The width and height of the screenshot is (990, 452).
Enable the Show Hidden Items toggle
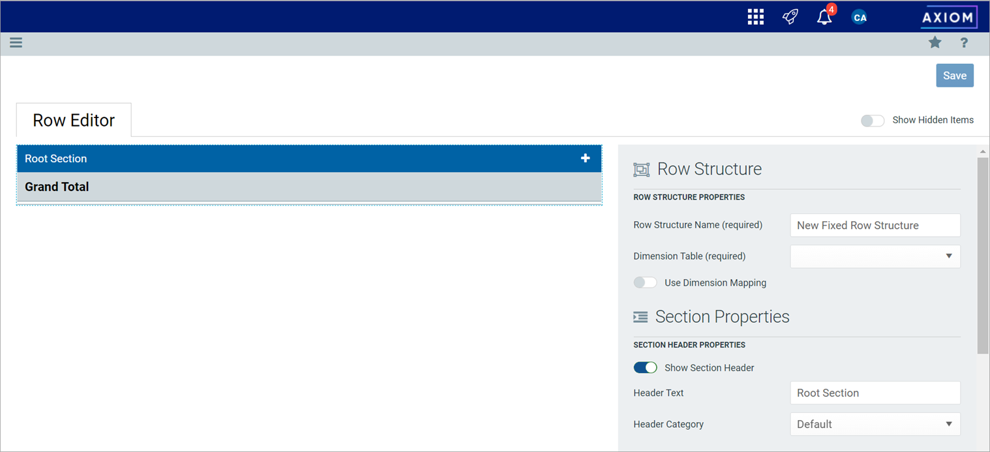click(x=873, y=121)
